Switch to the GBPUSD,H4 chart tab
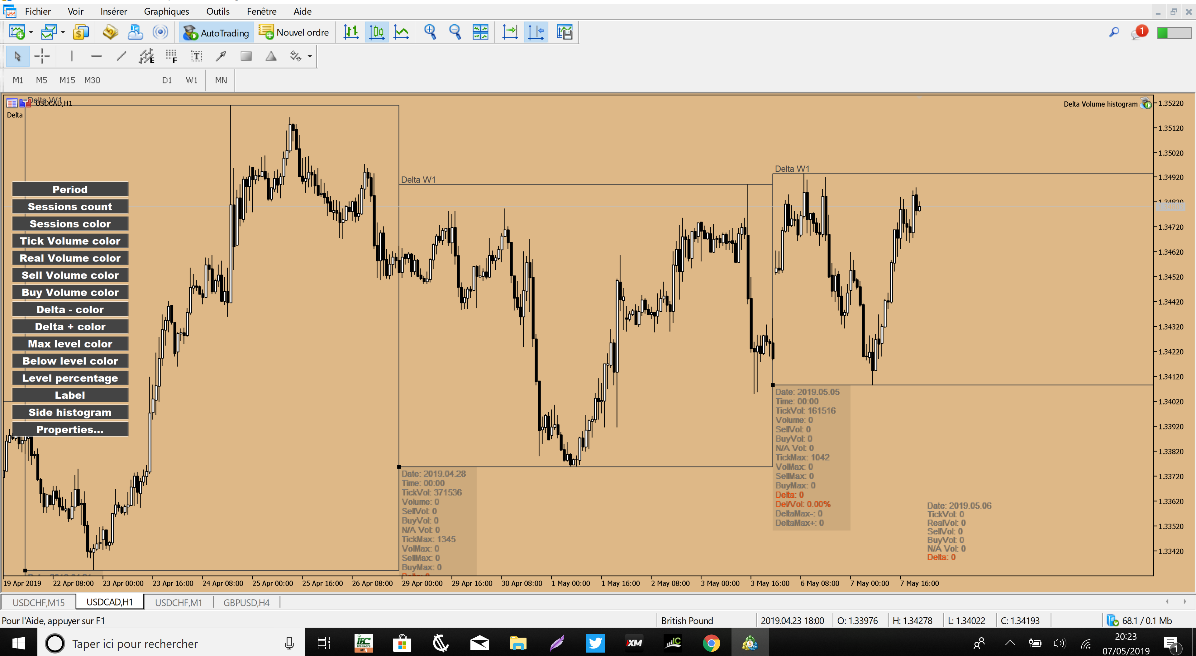 pyautogui.click(x=246, y=603)
